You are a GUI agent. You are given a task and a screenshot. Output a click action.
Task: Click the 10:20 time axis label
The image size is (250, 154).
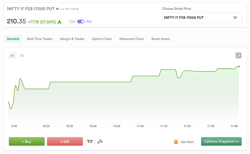click(x=46, y=126)
